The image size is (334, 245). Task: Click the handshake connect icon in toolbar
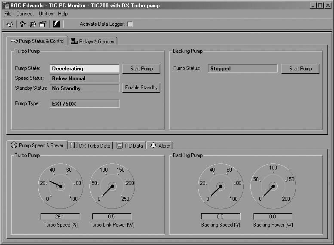(x=10, y=24)
